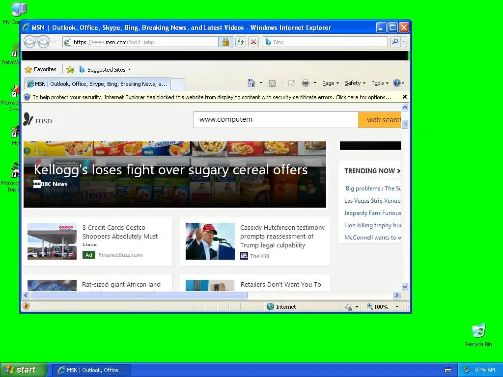The width and height of the screenshot is (503, 377).
Task: Open the Costco credit cards ad article
Action: pos(120,236)
